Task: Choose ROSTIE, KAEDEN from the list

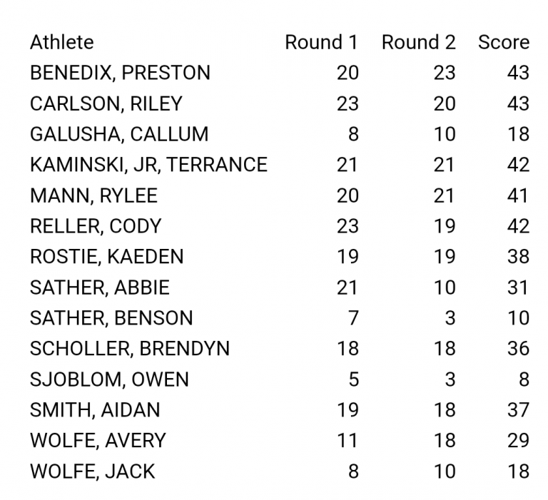Action: click(x=107, y=257)
